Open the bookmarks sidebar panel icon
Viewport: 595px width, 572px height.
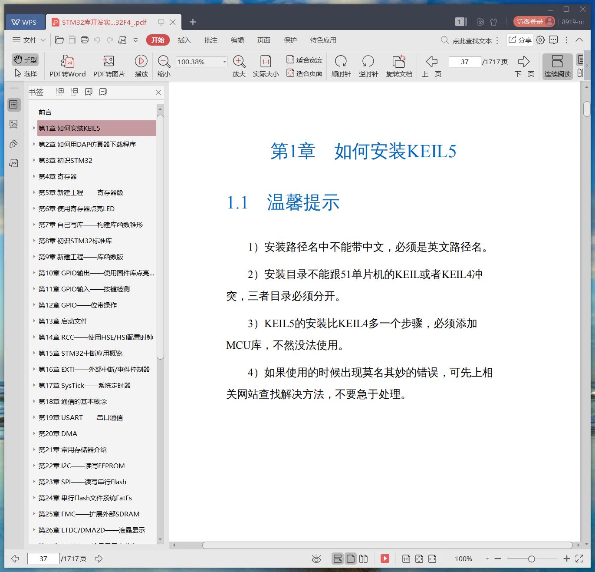[x=13, y=104]
